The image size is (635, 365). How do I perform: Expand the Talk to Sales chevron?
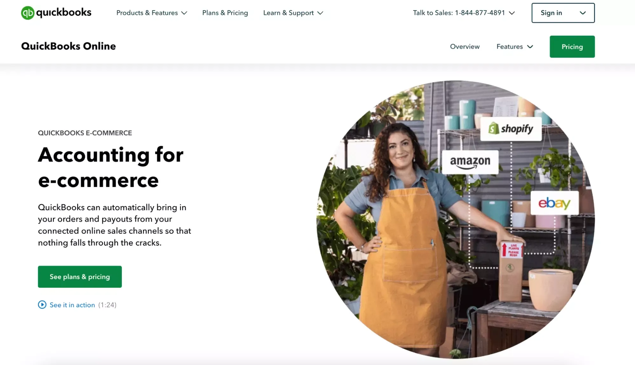[x=511, y=13]
